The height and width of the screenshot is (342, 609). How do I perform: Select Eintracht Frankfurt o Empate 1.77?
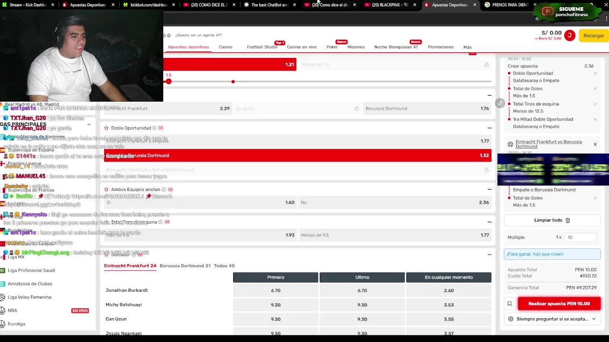click(x=298, y=141)
